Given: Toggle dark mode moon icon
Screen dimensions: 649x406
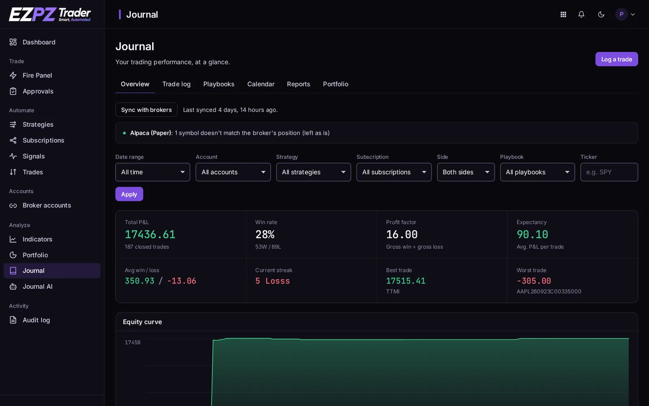Looking at the screenshot, I should tap(601, 14).
